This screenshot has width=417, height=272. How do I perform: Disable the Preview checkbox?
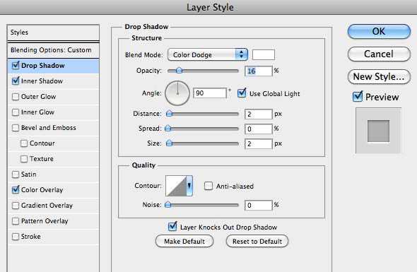click(x=358, y=97)
